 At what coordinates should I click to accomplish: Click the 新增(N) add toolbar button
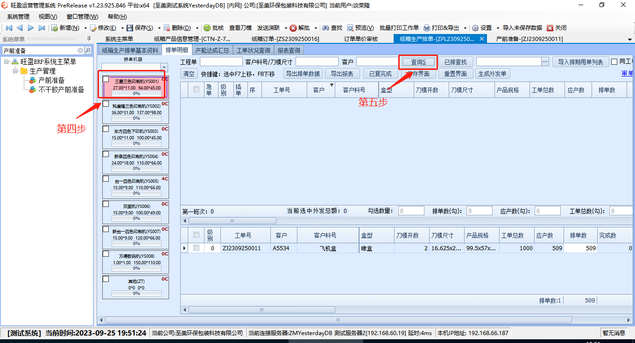coord(65,28)
